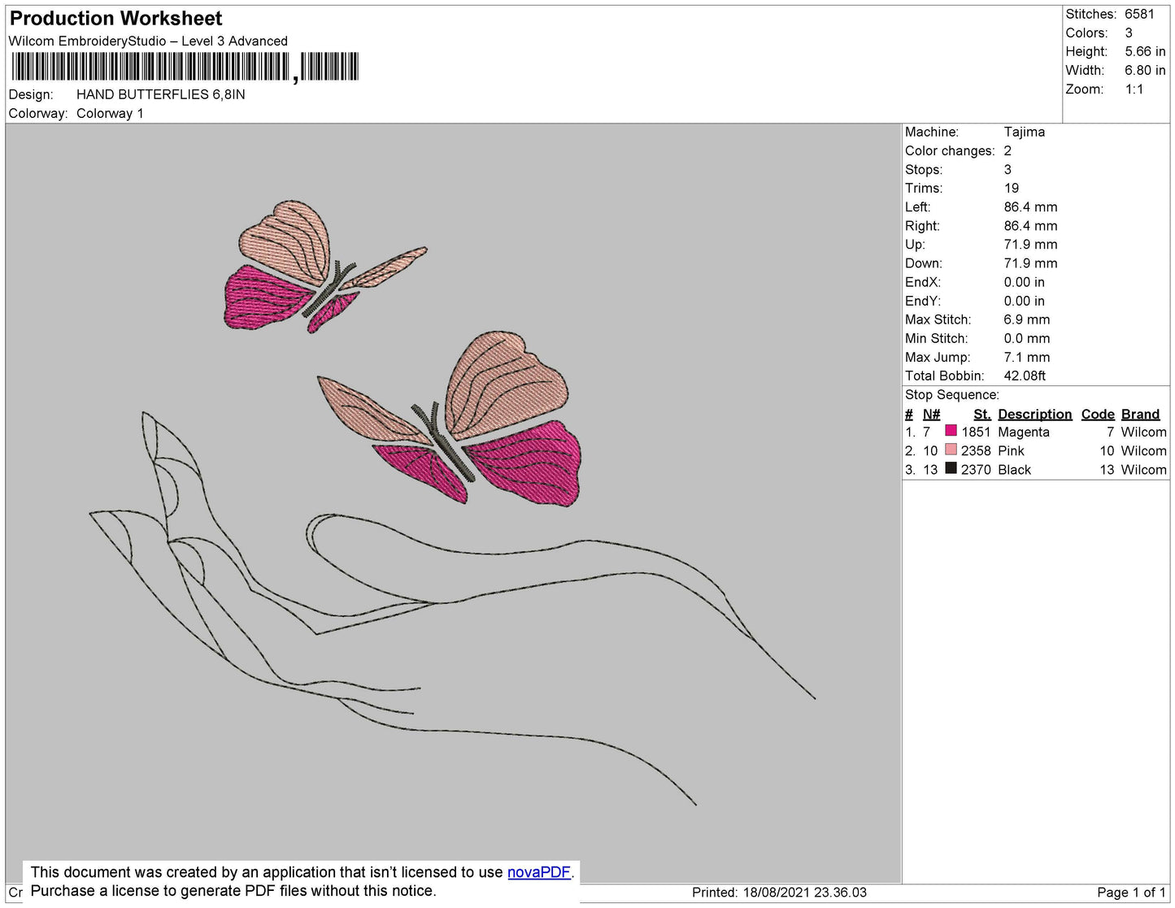Click the Color changes label
The height and width of the screenshot is (908, 1175).
tap(950, 150)
